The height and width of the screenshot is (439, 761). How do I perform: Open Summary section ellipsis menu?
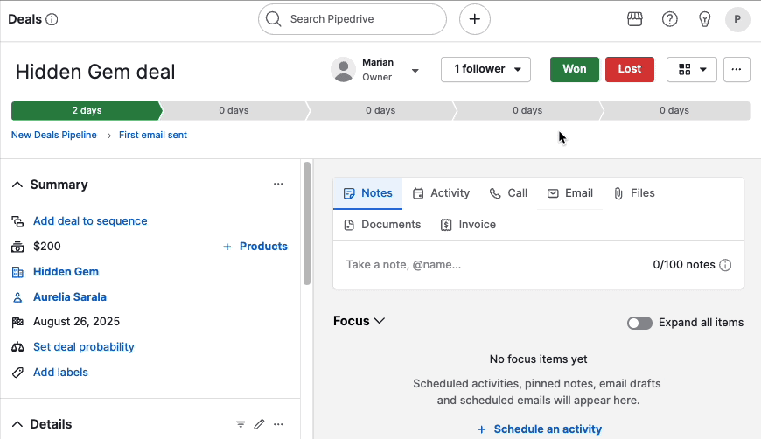click(x=278, y=184)
